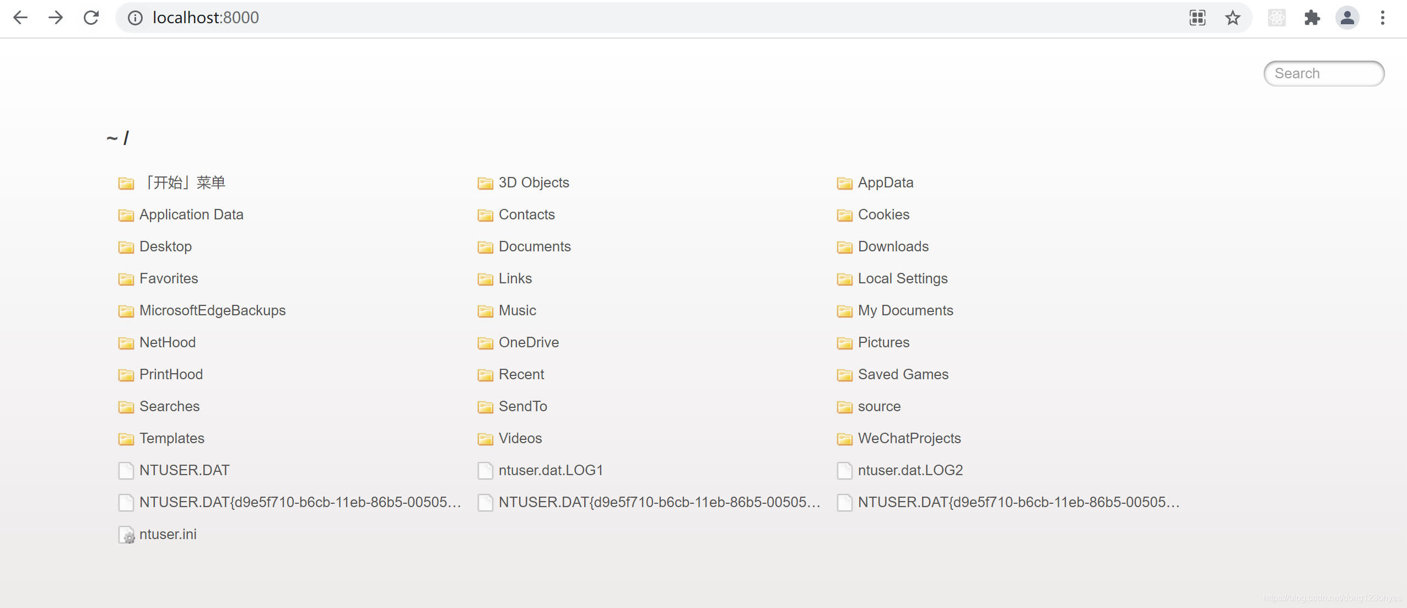
Task: Open the ntuser.ini file
Action: click(170, 534)
